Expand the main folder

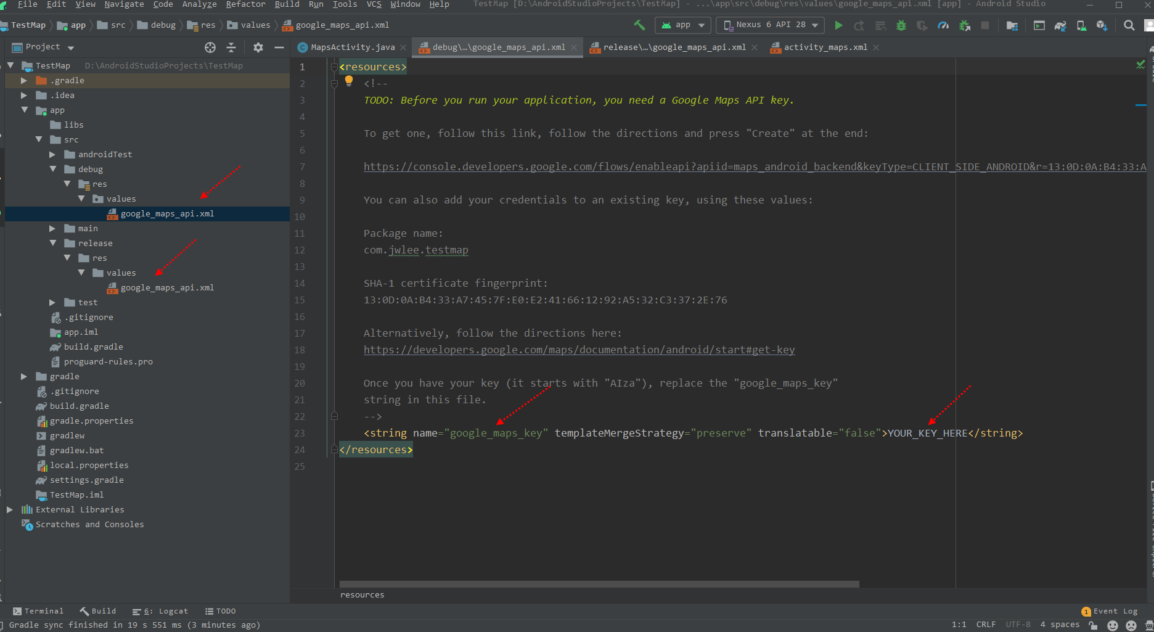(x=52, y=228)
